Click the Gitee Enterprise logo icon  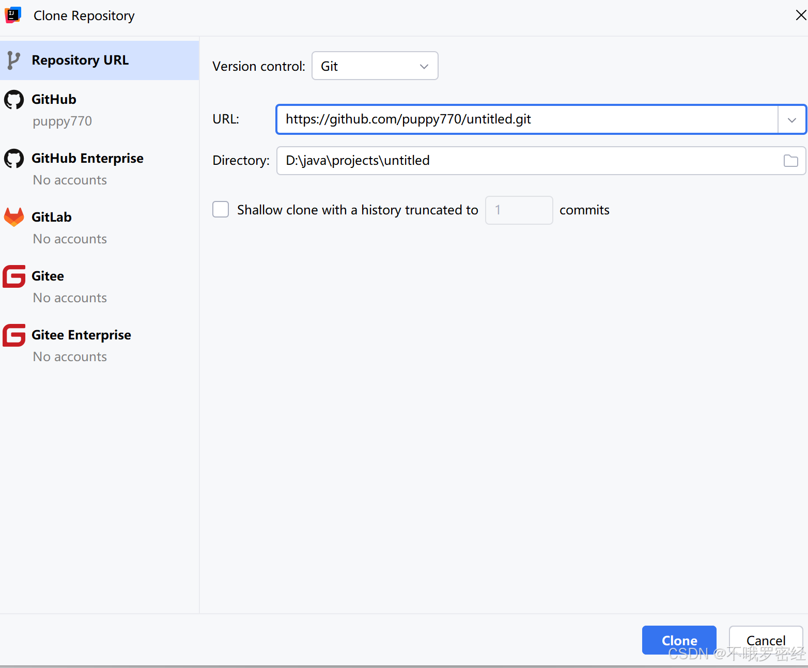(14, 335)
